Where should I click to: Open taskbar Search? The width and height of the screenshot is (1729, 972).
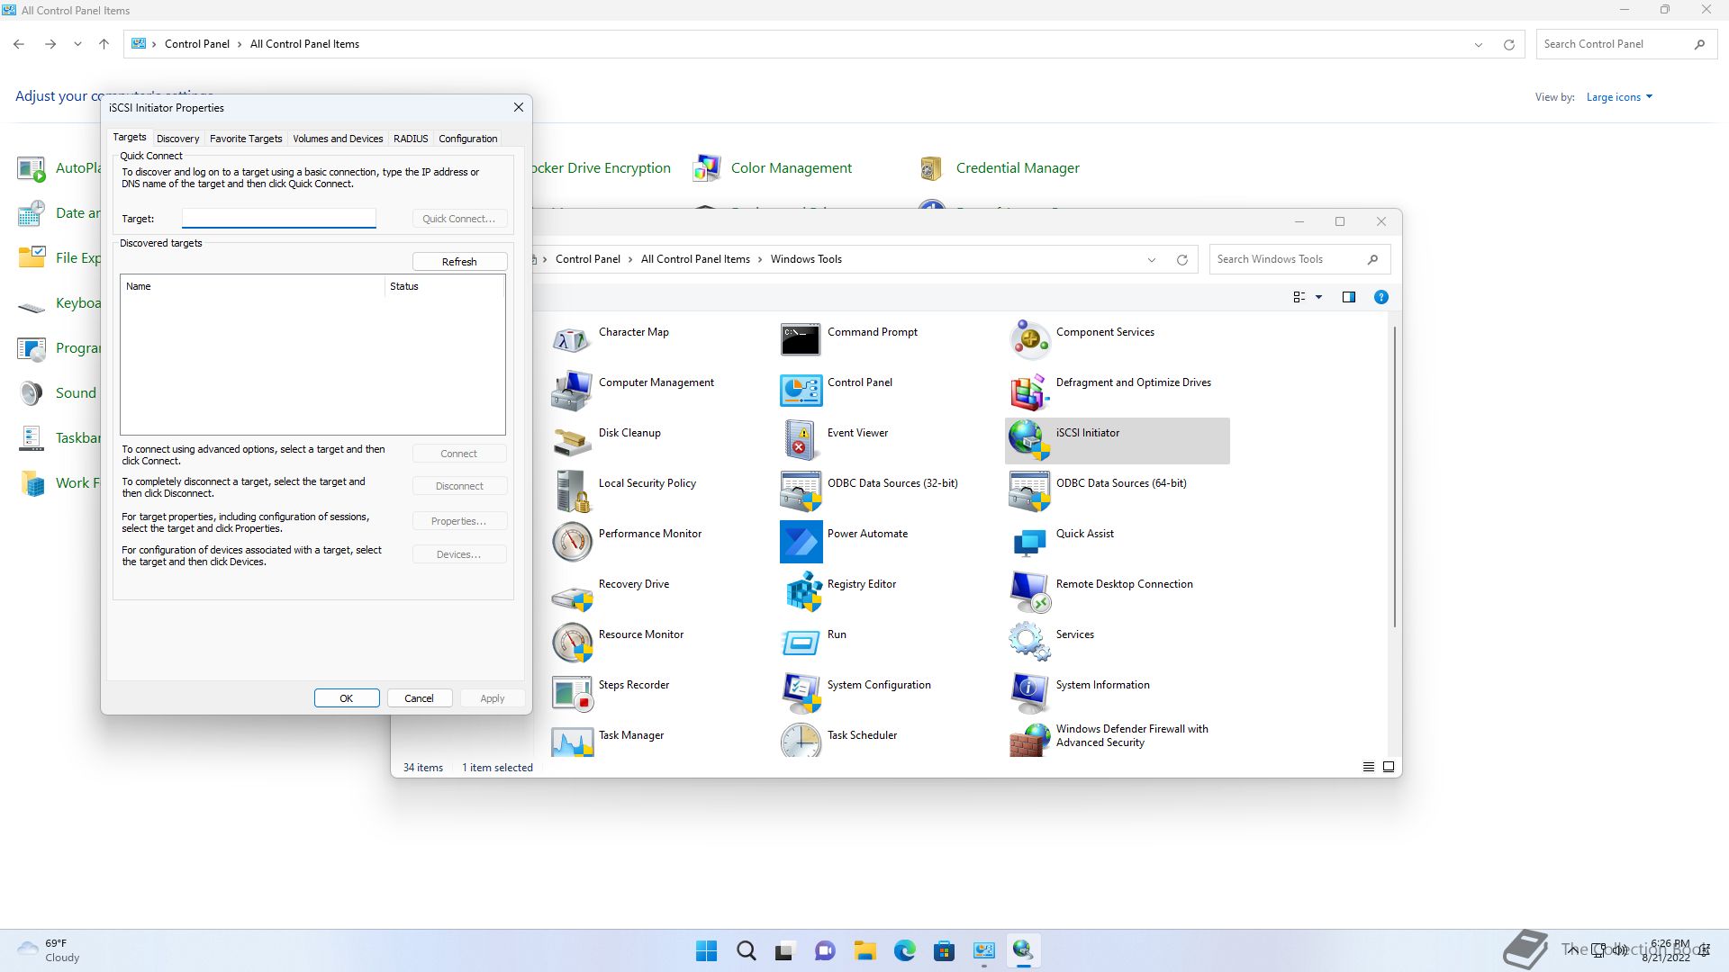tap(746, 950)
